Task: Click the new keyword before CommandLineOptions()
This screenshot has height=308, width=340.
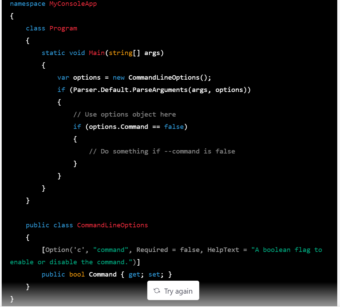Action: pyautogui.click(x=118, y=78)
